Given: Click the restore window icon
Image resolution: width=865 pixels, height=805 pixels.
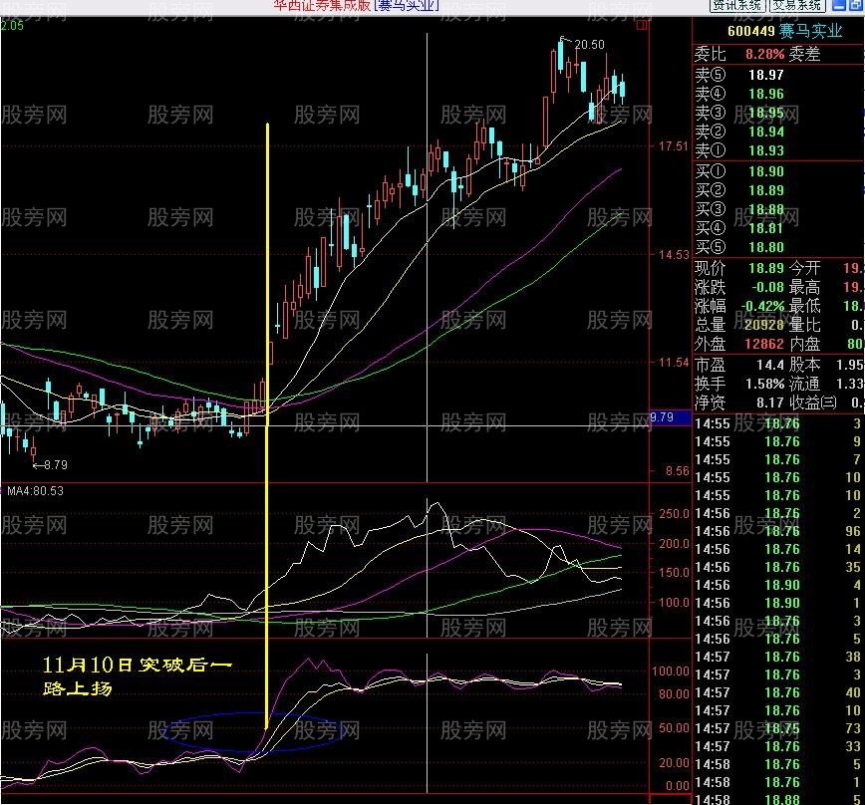Looking at the screenshot, I should (856, 6).
